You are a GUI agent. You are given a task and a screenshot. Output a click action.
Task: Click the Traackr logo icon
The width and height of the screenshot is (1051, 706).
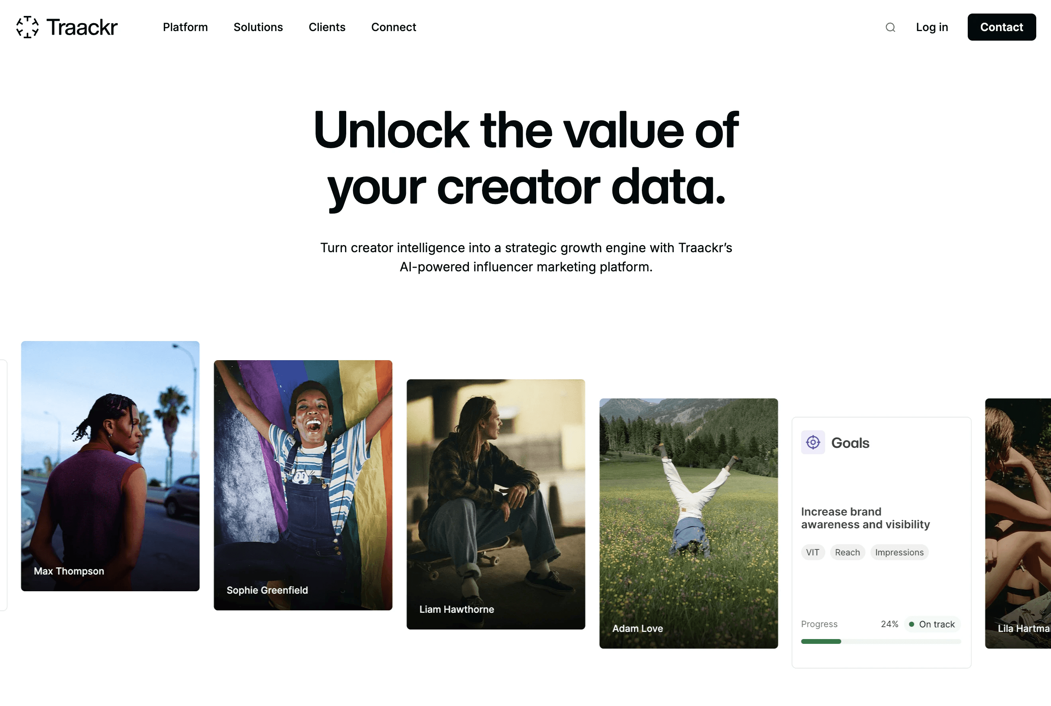click(x=27, y=27)
